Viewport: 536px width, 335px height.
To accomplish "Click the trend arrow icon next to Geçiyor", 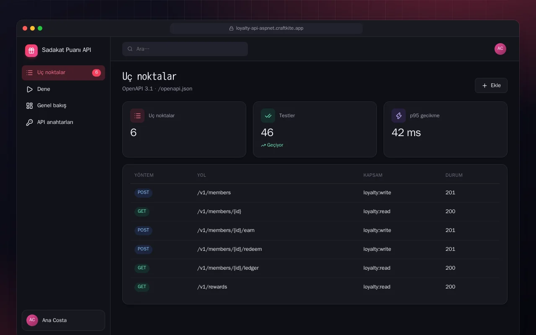I will (263, 145).
